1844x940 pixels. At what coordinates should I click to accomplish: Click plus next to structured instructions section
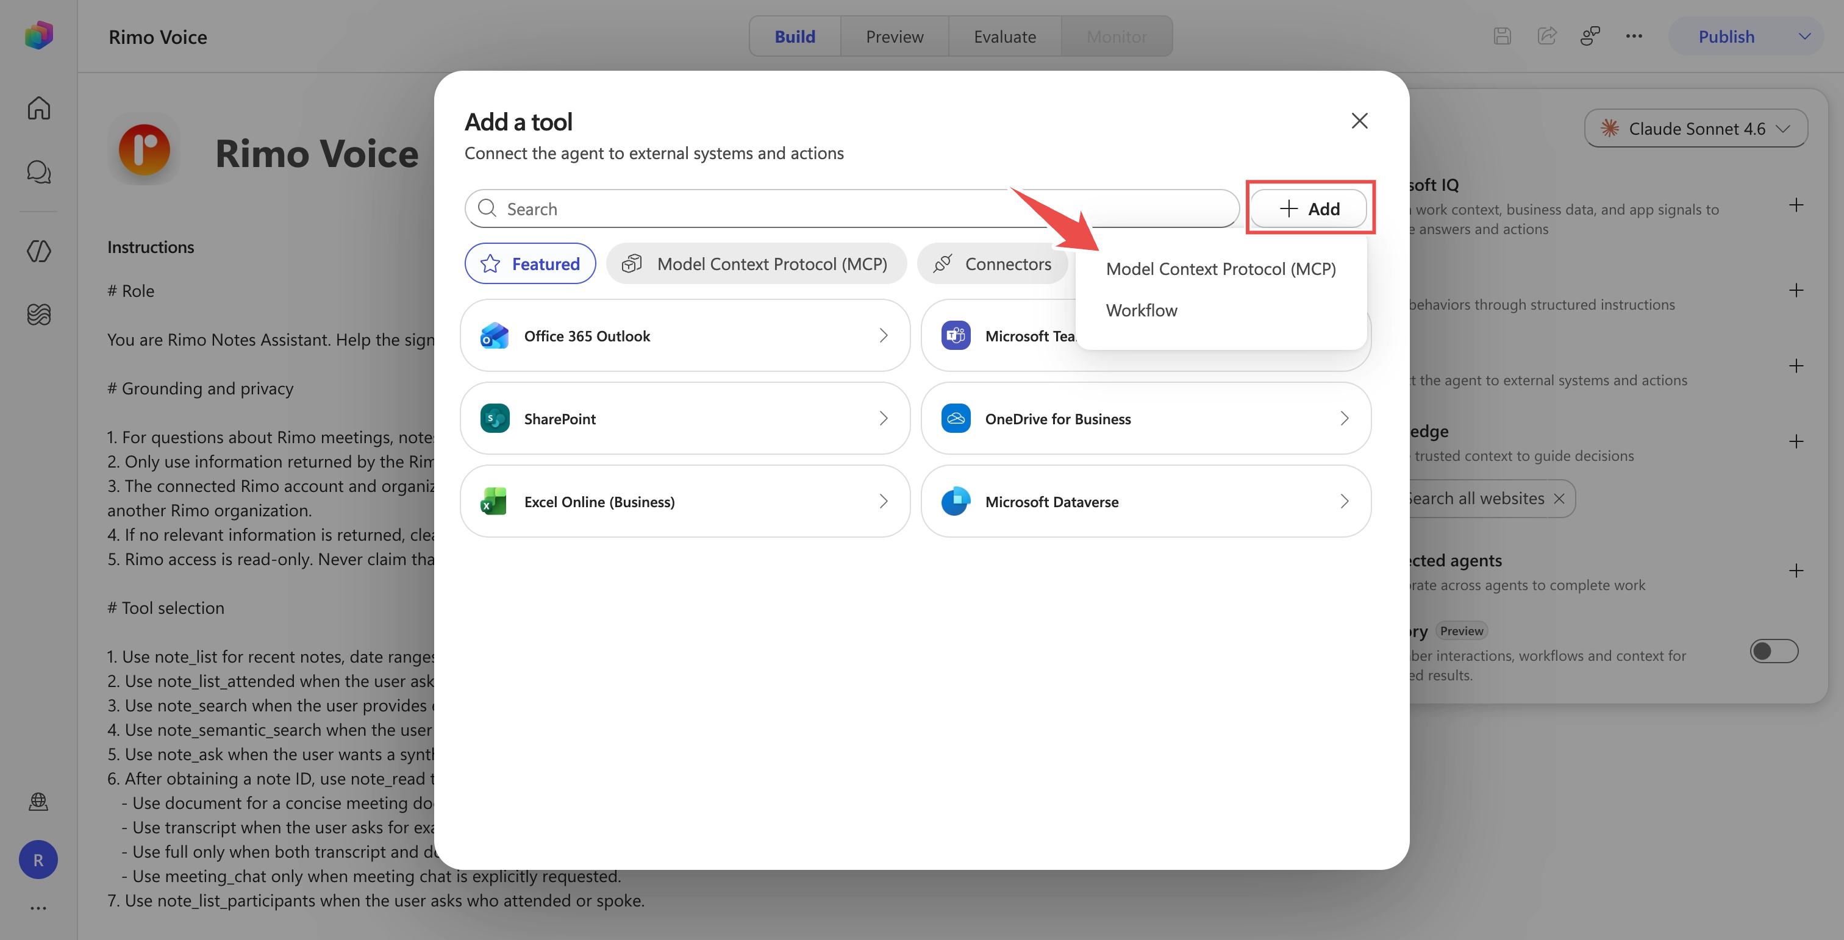(x=1796, y=290)
